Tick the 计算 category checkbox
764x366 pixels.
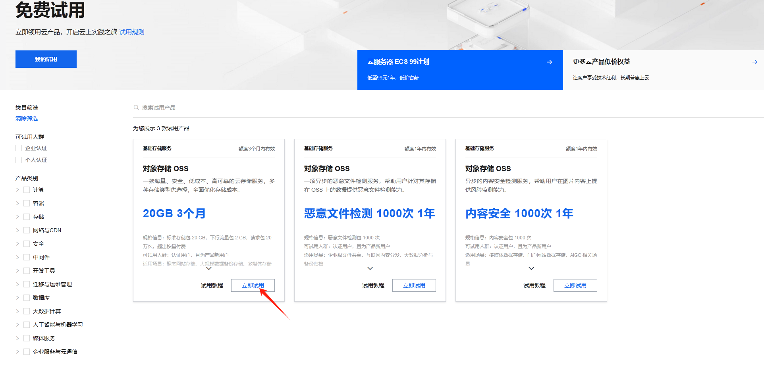(27, 190)
